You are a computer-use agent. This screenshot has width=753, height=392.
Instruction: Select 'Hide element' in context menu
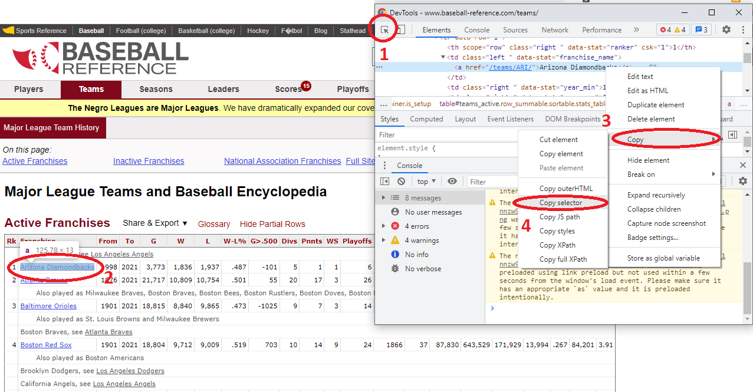pos(663,160)
